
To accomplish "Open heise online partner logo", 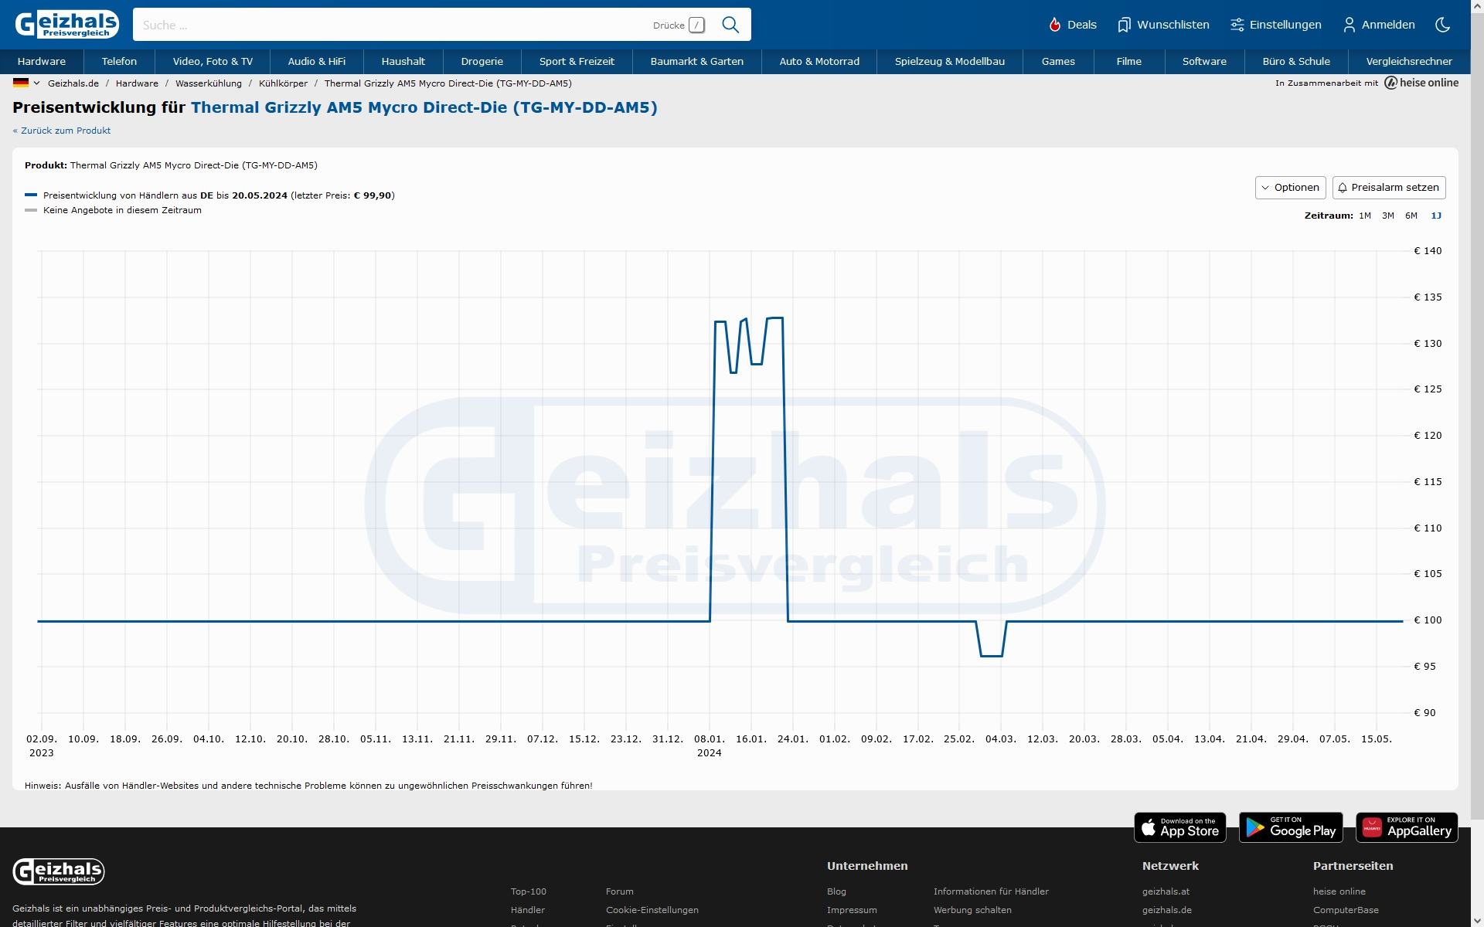I will (x=1421, y=83).
